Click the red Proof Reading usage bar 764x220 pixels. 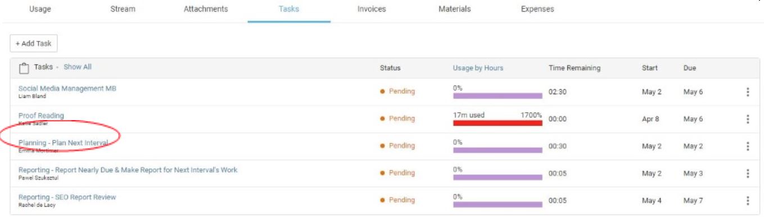coord(498,123)
